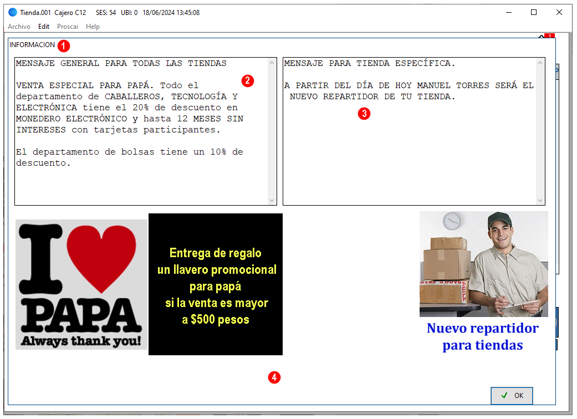
Task: Click the up arrow of specific store message scrollbar
Action: tap(540, 63)
